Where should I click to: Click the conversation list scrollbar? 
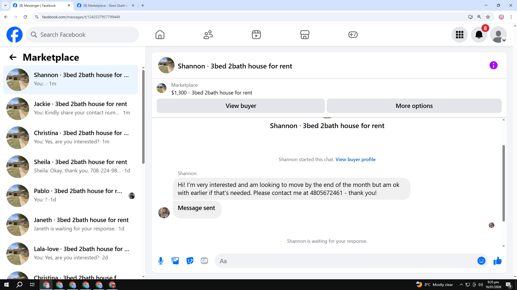(x=143, y=117)
